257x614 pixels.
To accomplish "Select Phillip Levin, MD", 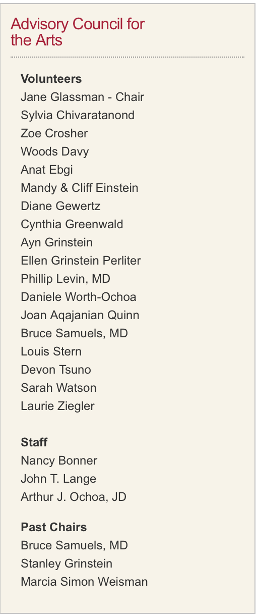I will pos(66,279).
